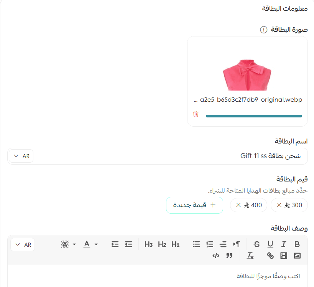Image resolution: width=314 pixels, height=287 pixels.
Task: Open the text color picker dropdown
Action: coord(90,244)
